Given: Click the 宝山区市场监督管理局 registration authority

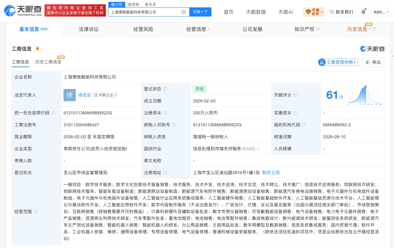Looking at the screenshot, I should click(85, 173).
